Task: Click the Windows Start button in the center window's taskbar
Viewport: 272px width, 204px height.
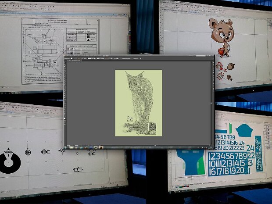Action: tap(66, 147)
